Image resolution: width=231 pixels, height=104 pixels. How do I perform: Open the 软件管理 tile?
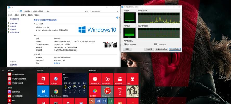(x=95, y=92)
